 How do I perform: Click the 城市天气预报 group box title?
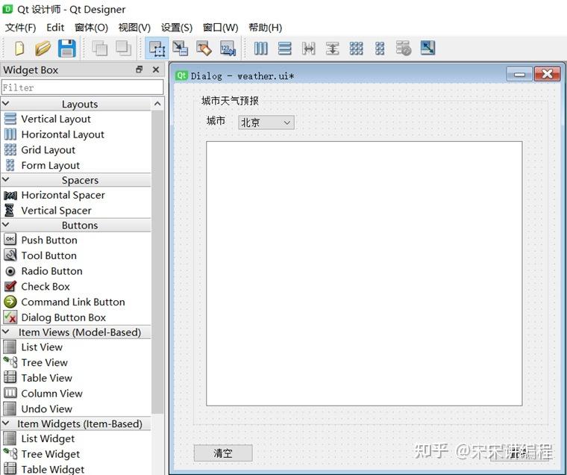(x=230, y=101)
